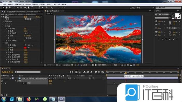Screen dimensions: 182x102
Task: Toggle the 旋转 stopwatch
Action: click(9, 36)
